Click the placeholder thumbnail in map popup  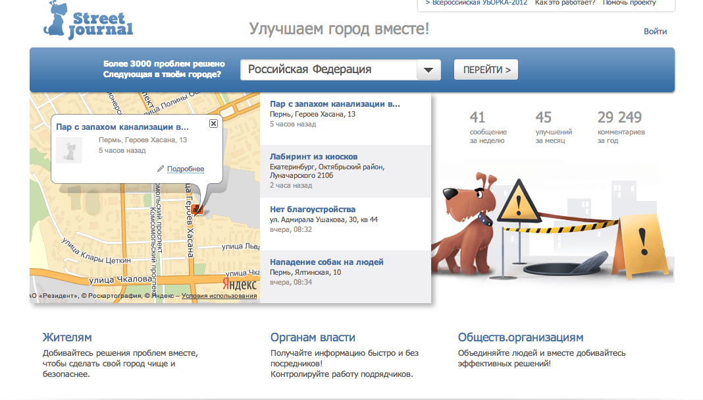(x=69, y=150)
